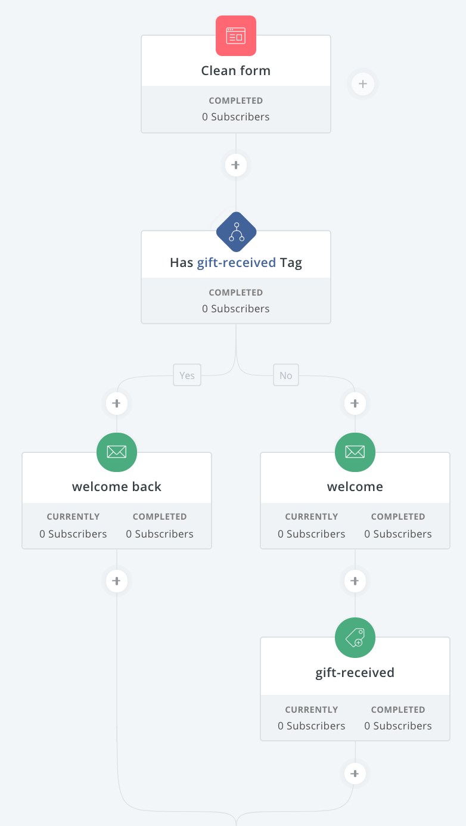
Task: Add a step below gift-received
Action: pyautogui.click(x=355, y=773)
